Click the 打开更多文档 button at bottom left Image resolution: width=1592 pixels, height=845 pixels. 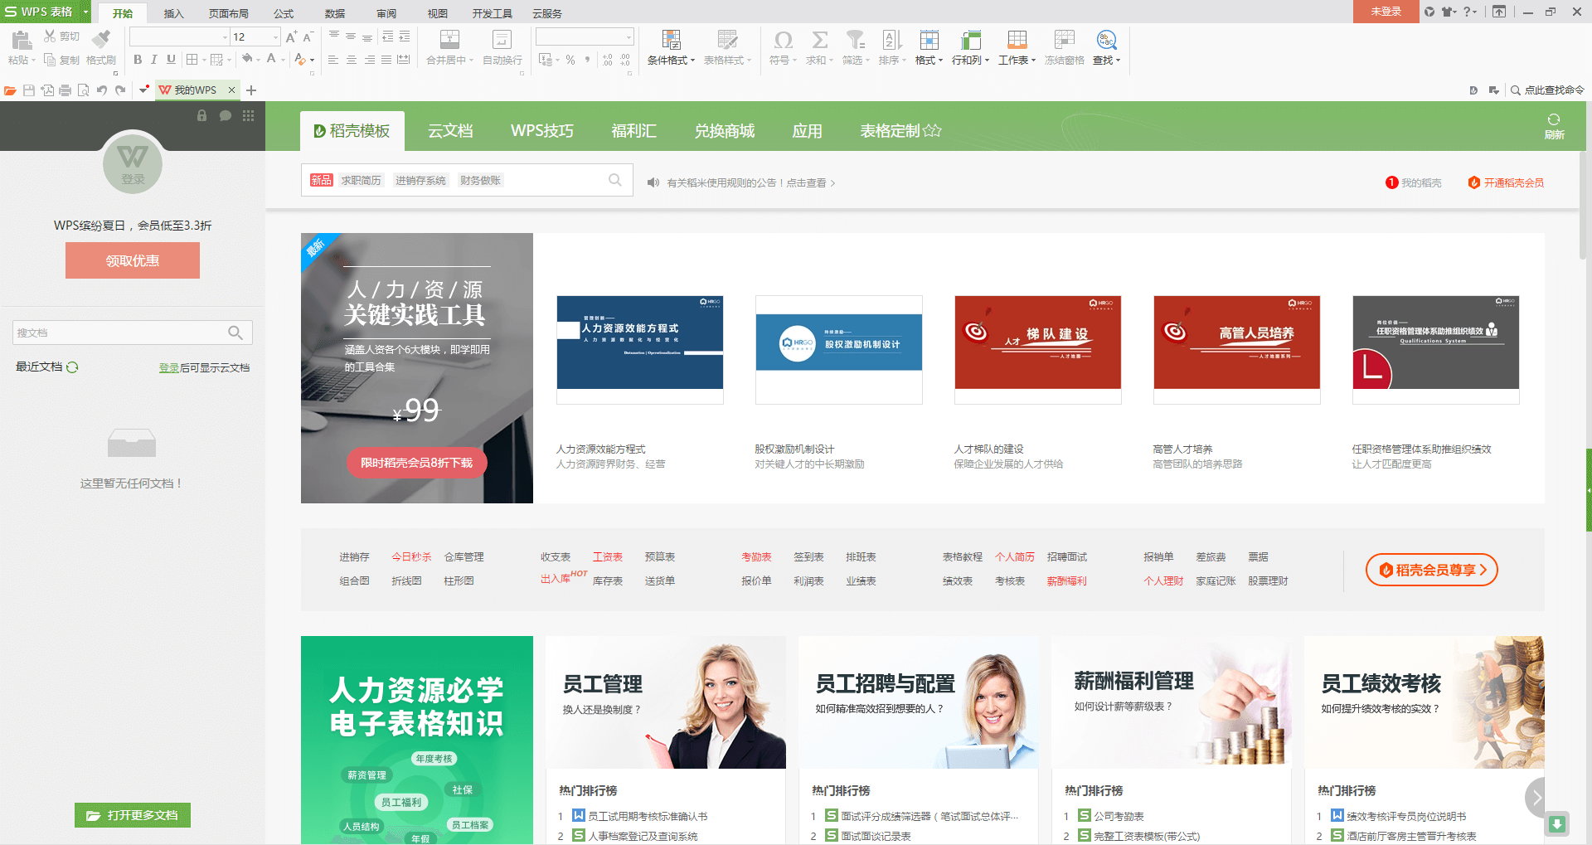(133, 815)
